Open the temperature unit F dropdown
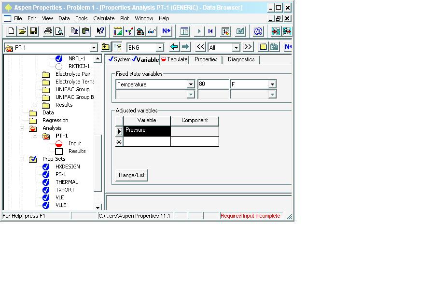Screen dimensions: 446x306 pos(272,84)
